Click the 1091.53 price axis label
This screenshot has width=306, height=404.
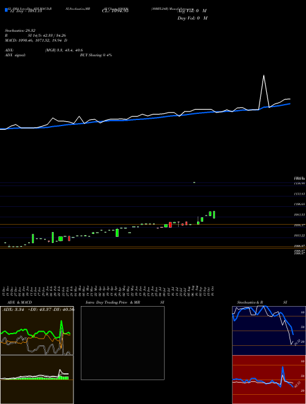click(x=300, y=215)
